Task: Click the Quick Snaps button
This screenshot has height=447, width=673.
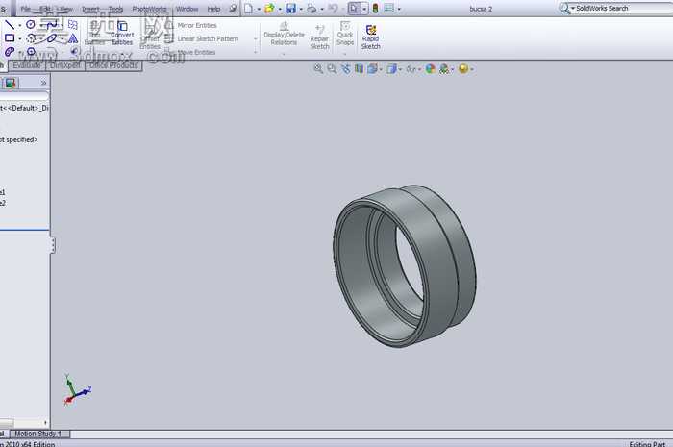Action: 345,34
